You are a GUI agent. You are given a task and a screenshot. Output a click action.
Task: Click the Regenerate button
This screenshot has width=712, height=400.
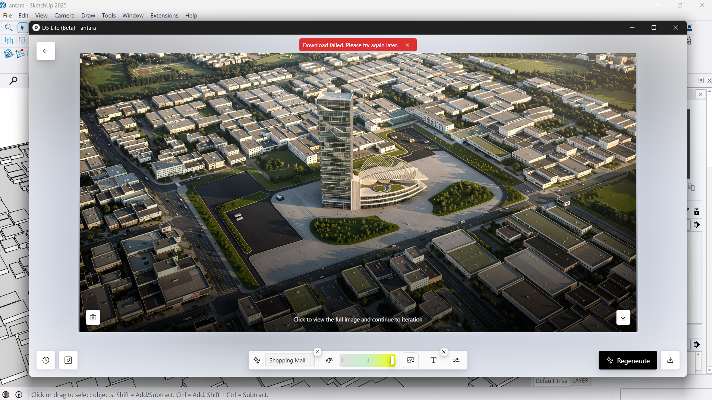click(628, 361)
